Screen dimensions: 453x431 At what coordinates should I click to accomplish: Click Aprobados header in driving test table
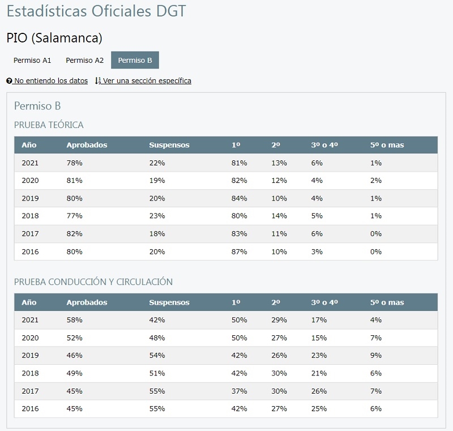pyautogui.click(x=87, y=302)
